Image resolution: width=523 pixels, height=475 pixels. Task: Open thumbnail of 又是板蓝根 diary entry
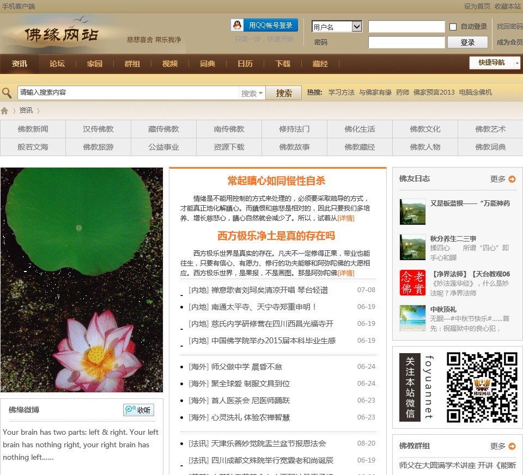click(x=412, y=212)
